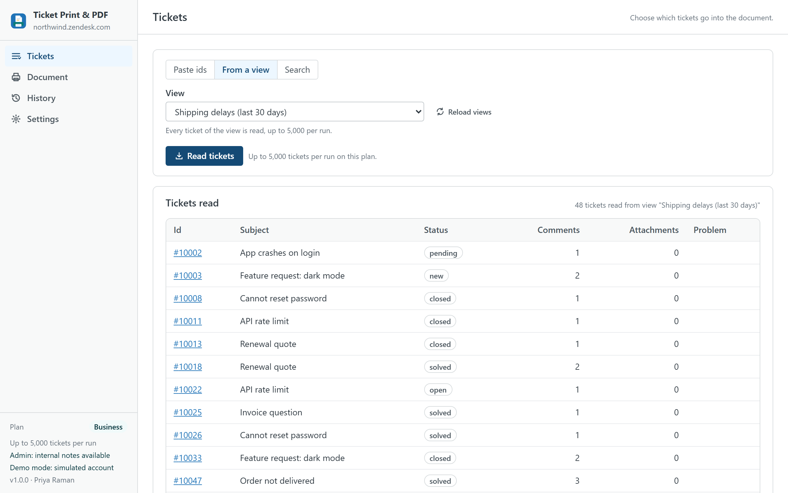Open the Tickets navigation item
The image size is (788, 493).
point(69,56)
